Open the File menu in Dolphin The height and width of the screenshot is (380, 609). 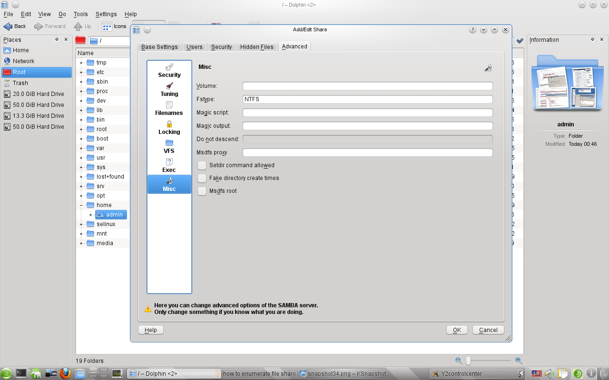(x=9, y=14)
